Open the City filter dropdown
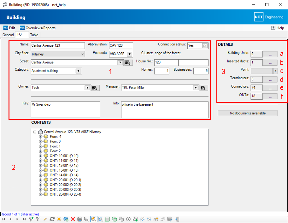This screenshot has height=223, width=288. point(82,54)
